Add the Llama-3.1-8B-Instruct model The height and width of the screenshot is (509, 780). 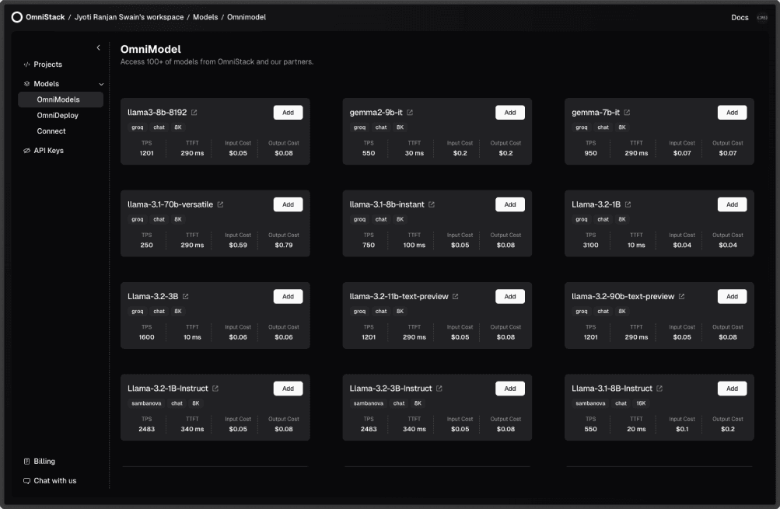[732, 389]
